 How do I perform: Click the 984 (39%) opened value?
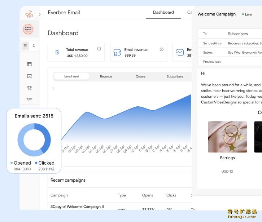pyautogui.click(x=22, y=169)
